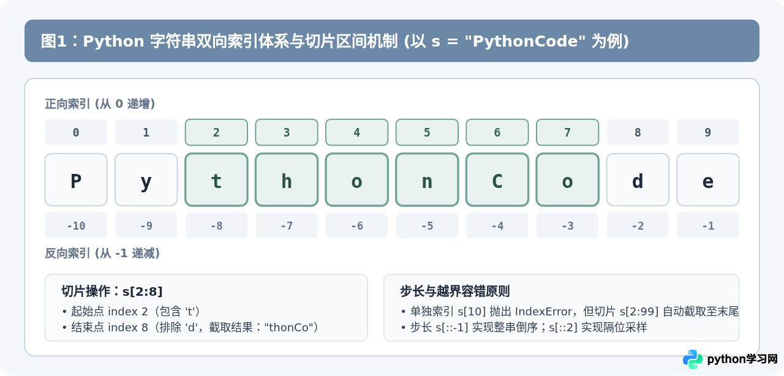Click the reverse index cell -7

(287, 225)
